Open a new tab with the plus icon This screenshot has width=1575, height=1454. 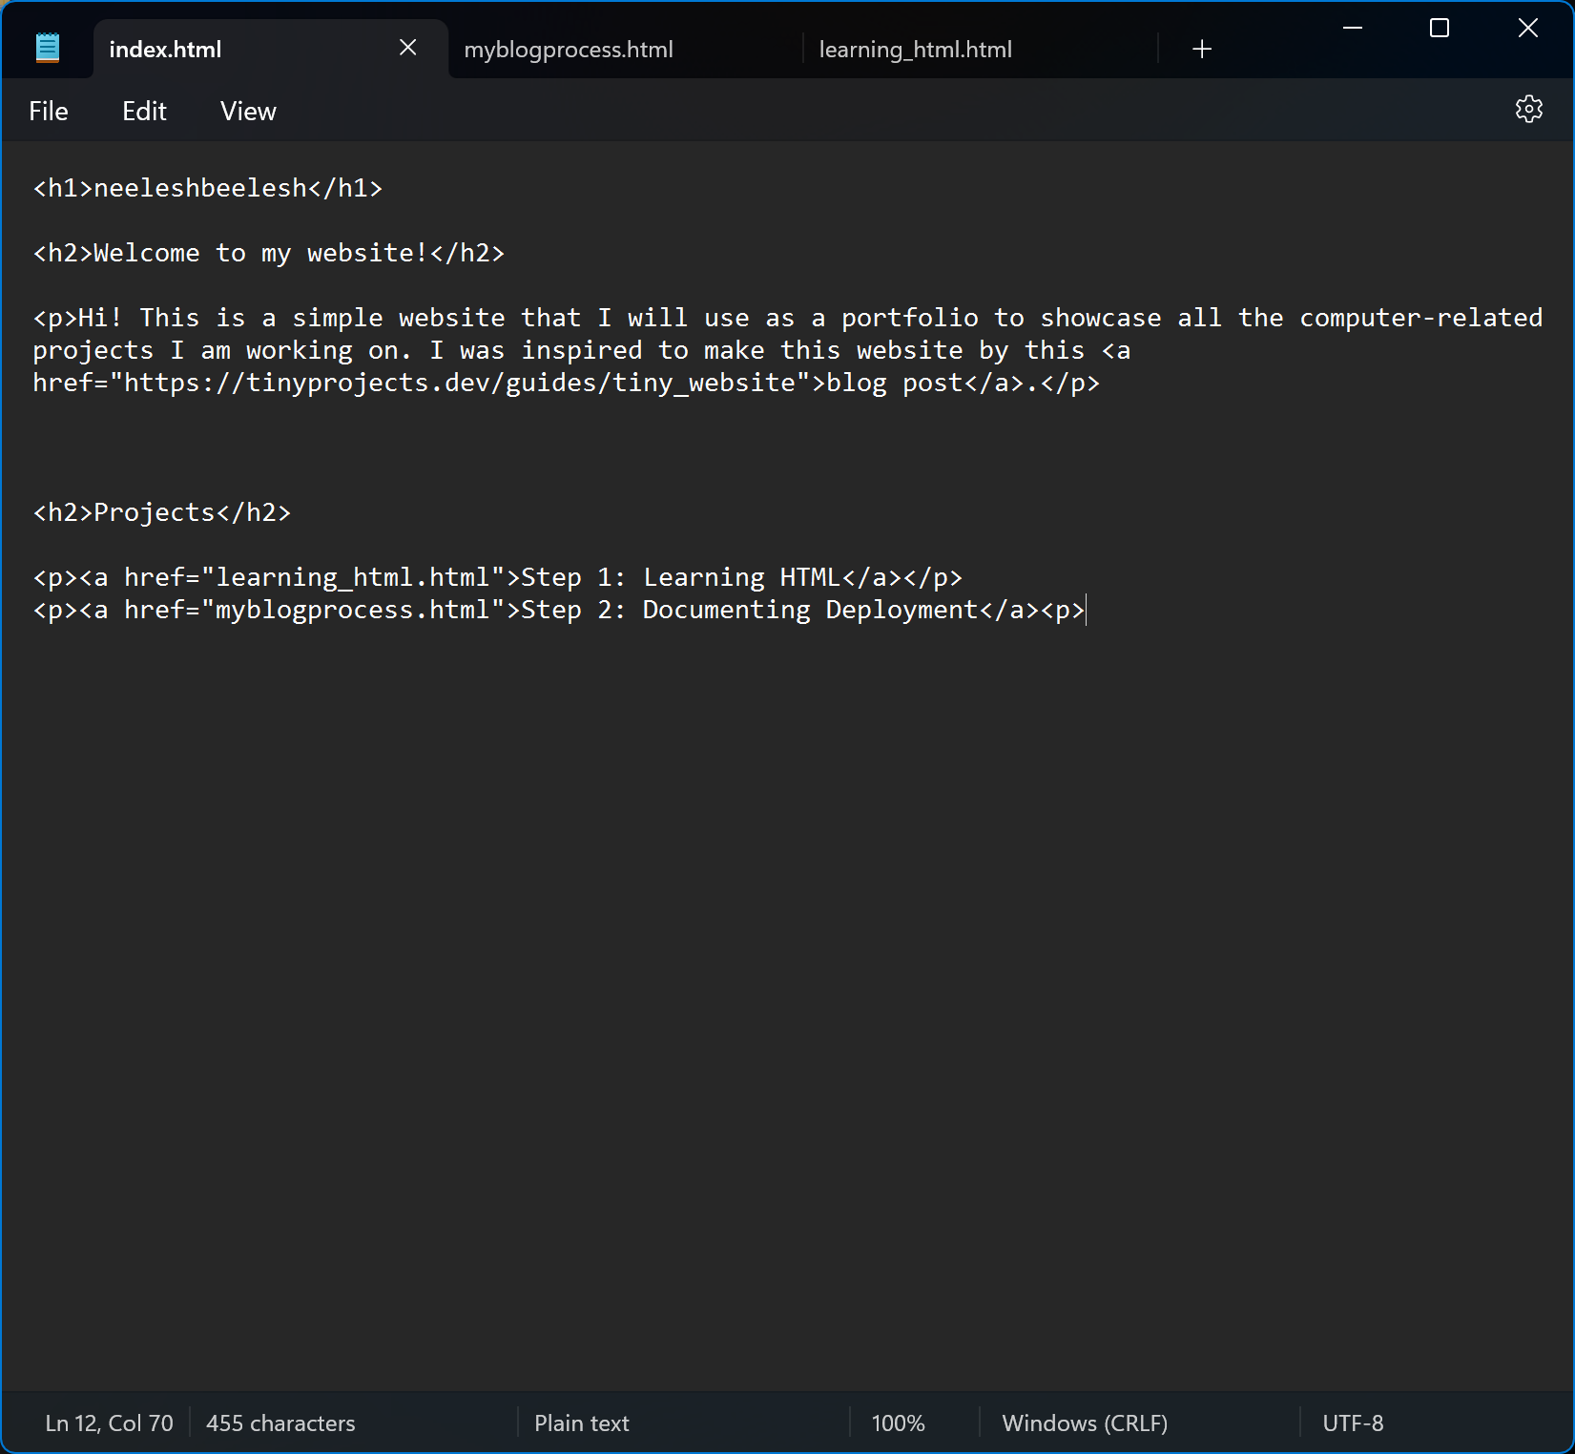point(1201,48)
